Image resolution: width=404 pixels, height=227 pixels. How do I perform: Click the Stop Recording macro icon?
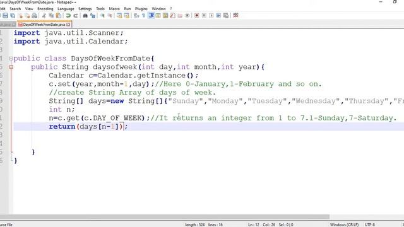204,15
